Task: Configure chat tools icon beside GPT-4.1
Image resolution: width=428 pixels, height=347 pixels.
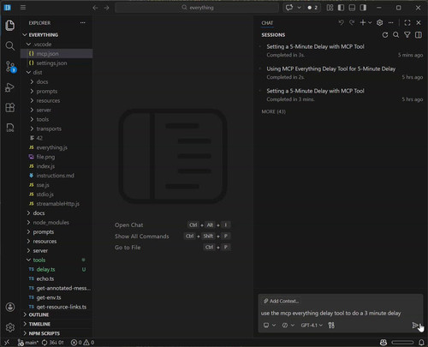Action: click(331, 326)
